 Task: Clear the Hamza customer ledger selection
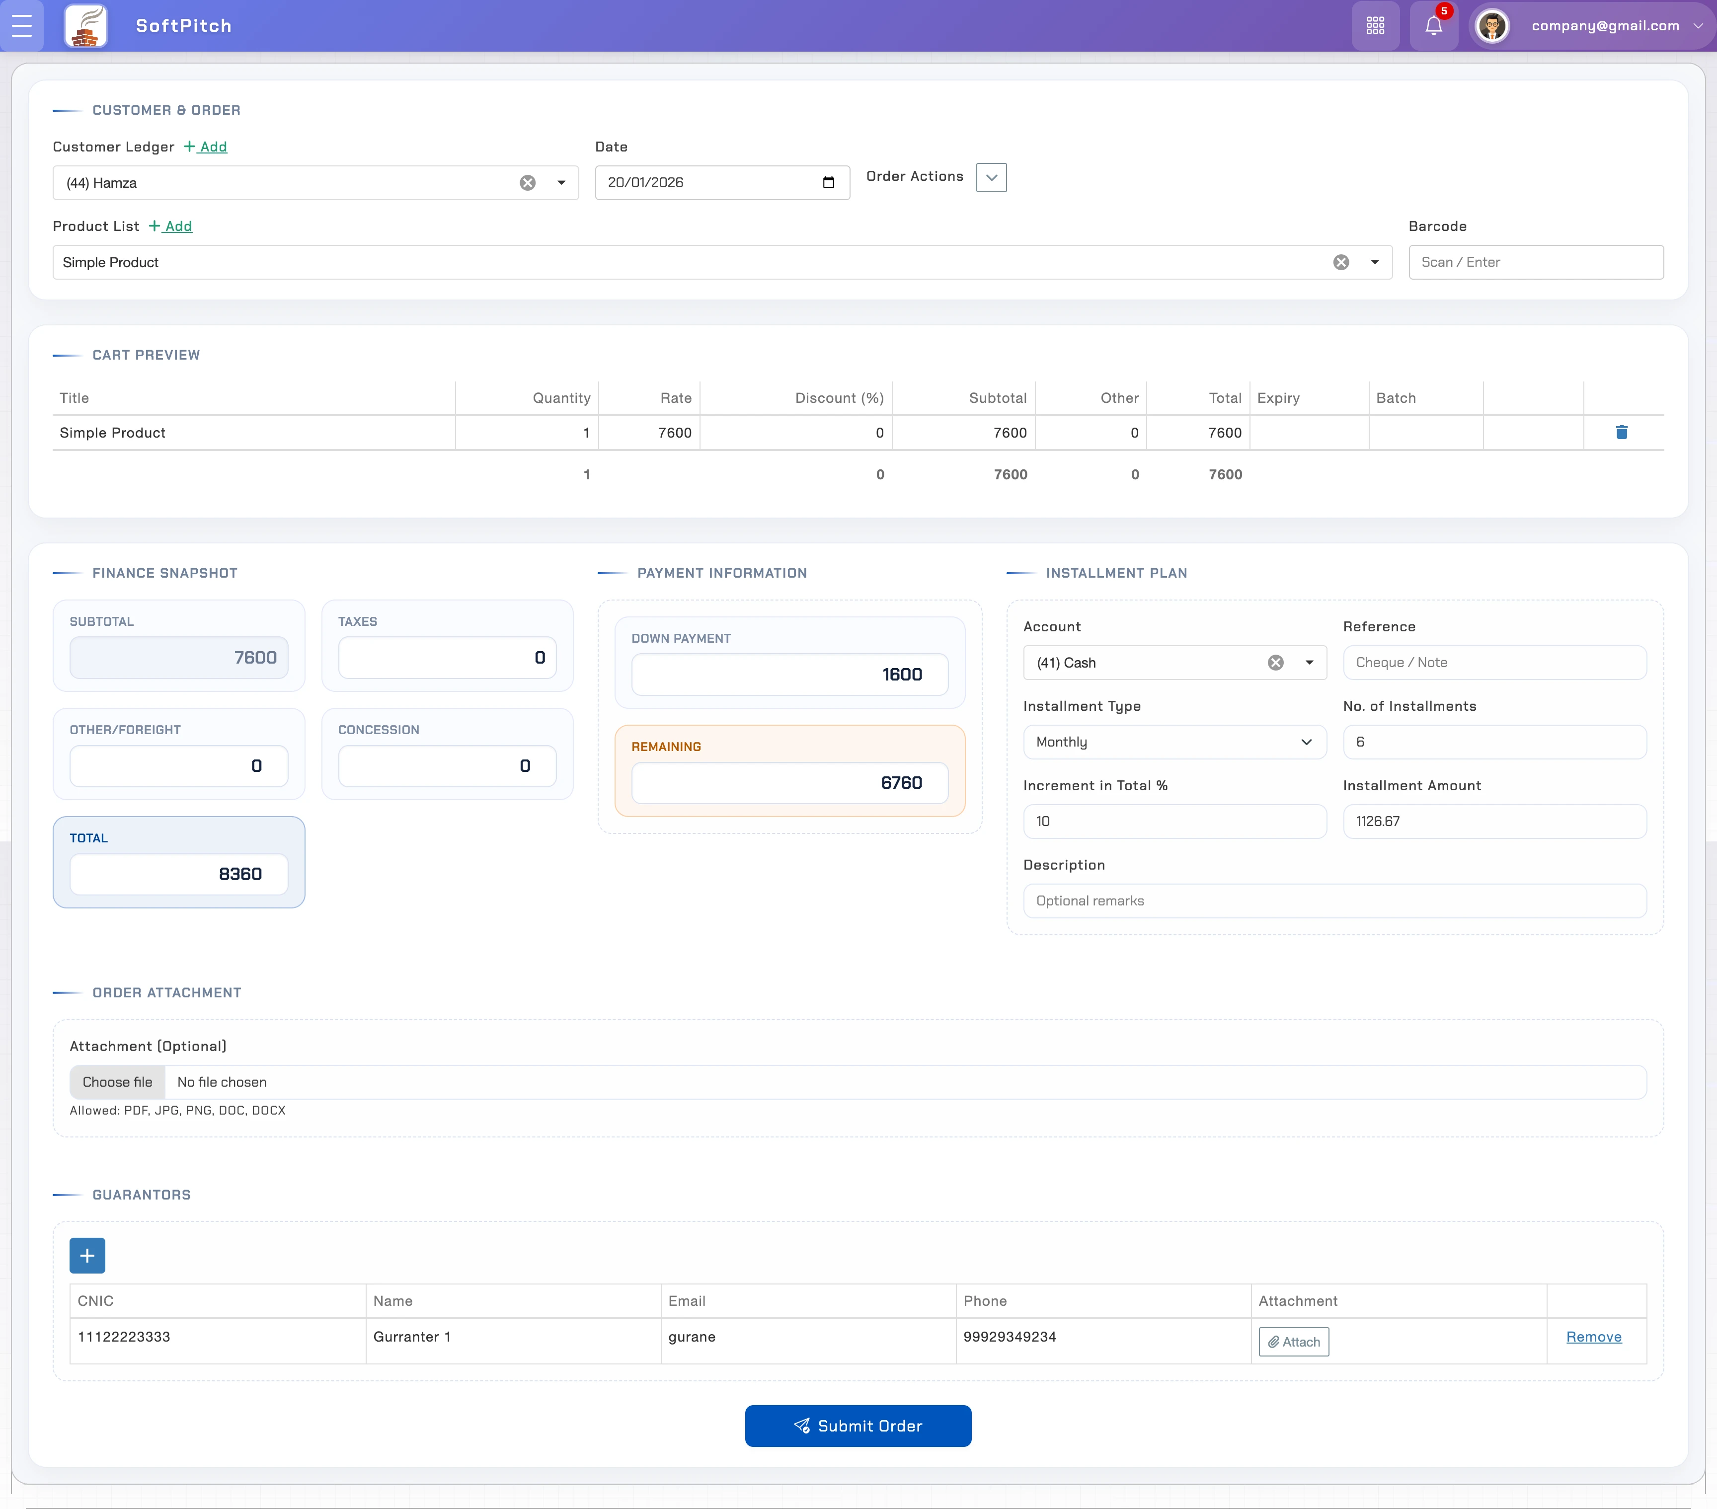point(528,183)
